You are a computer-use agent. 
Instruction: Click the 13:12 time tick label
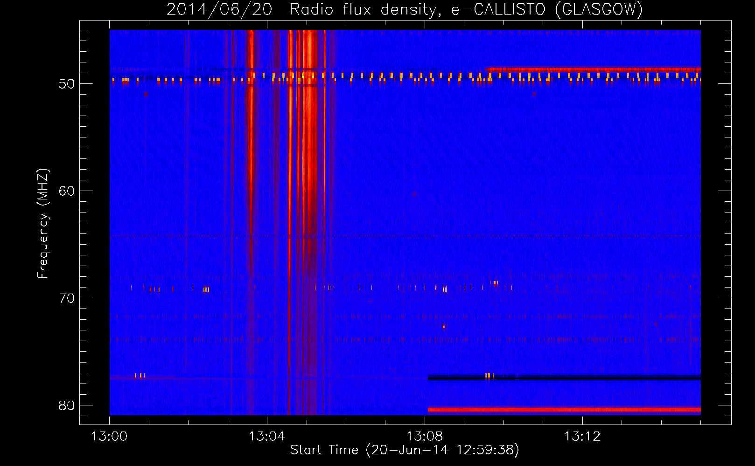click(582, 437)
